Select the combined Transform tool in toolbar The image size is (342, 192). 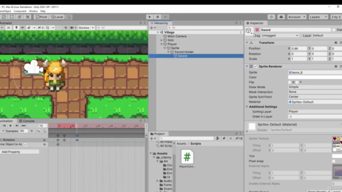click(20, 17)
